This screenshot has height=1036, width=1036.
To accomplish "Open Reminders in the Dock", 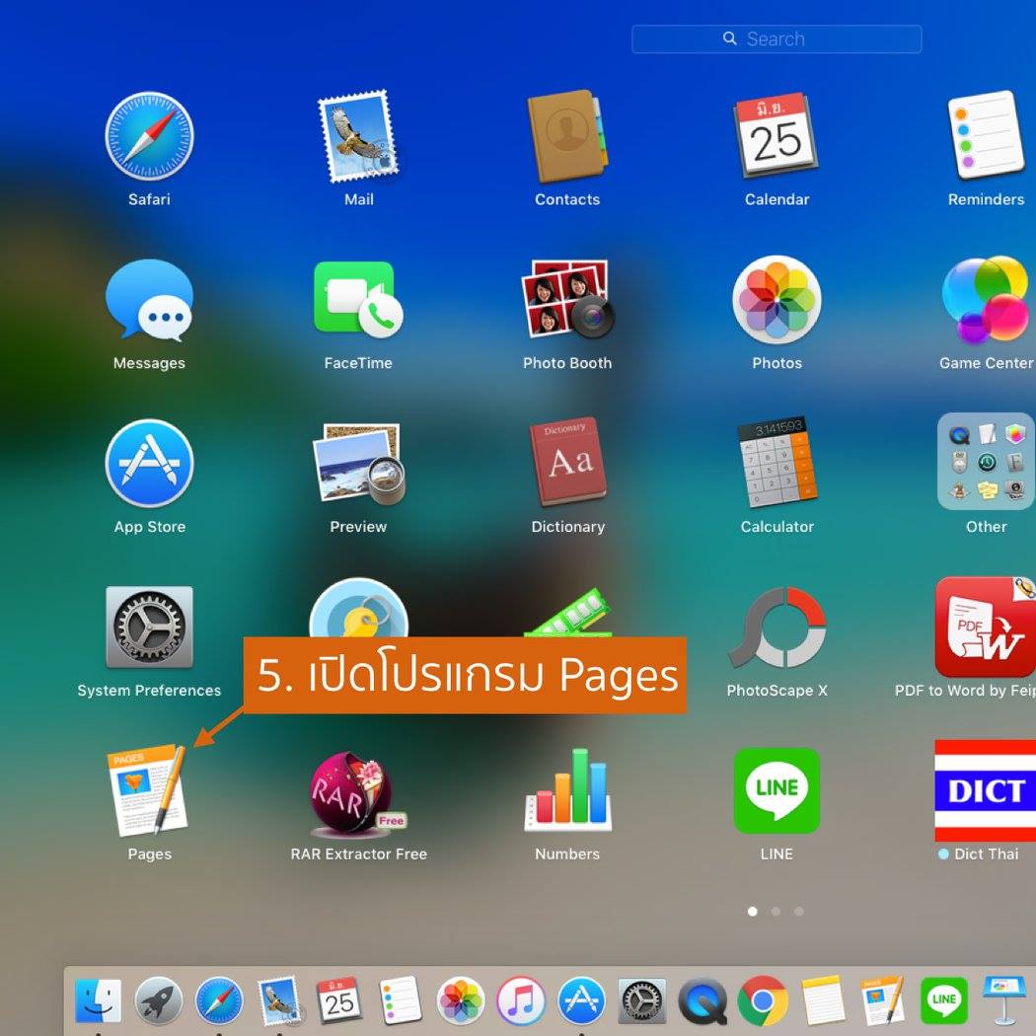I will [401, 1000].
